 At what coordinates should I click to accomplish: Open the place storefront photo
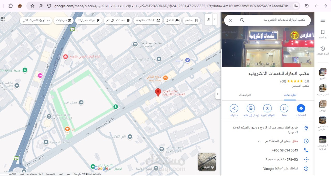(268, 40)
